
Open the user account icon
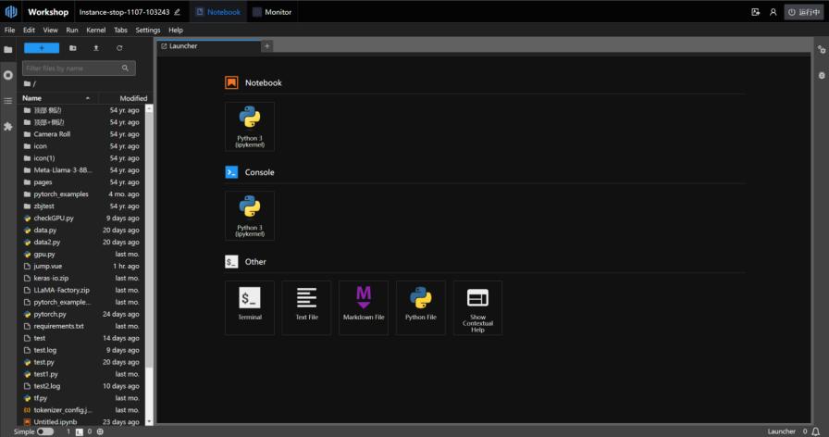click(x=773, y=12)
